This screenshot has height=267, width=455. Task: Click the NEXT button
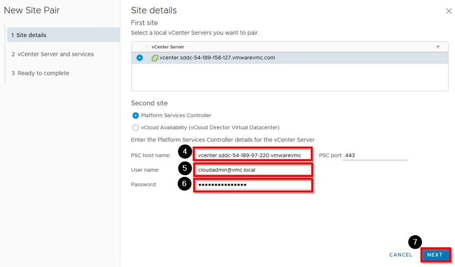[x=435, y=255]
